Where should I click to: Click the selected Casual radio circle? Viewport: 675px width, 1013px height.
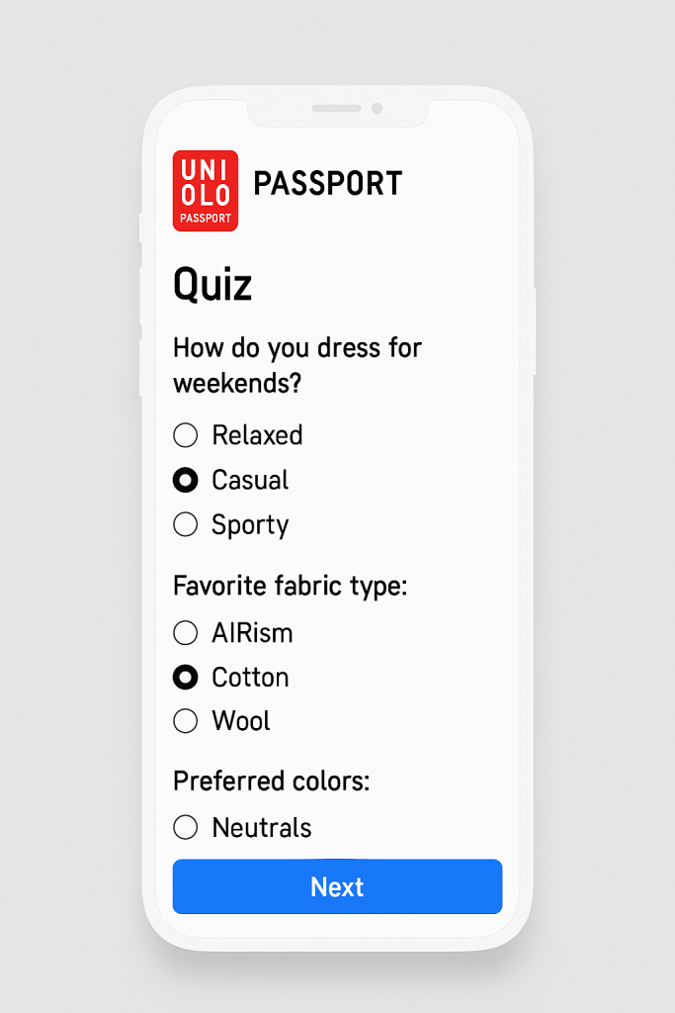click(x=185, y=480)
